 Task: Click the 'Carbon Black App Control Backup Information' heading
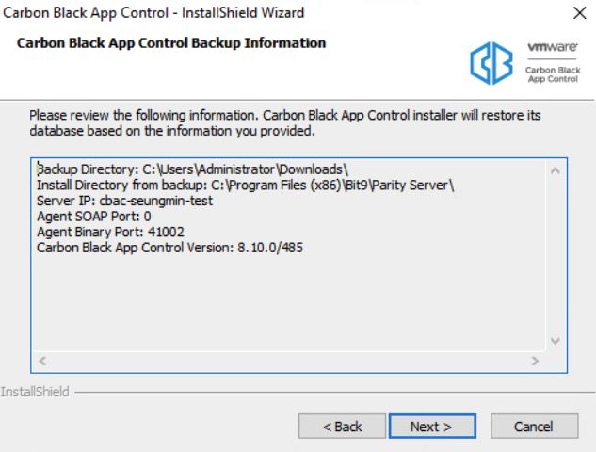pos(171,43)
